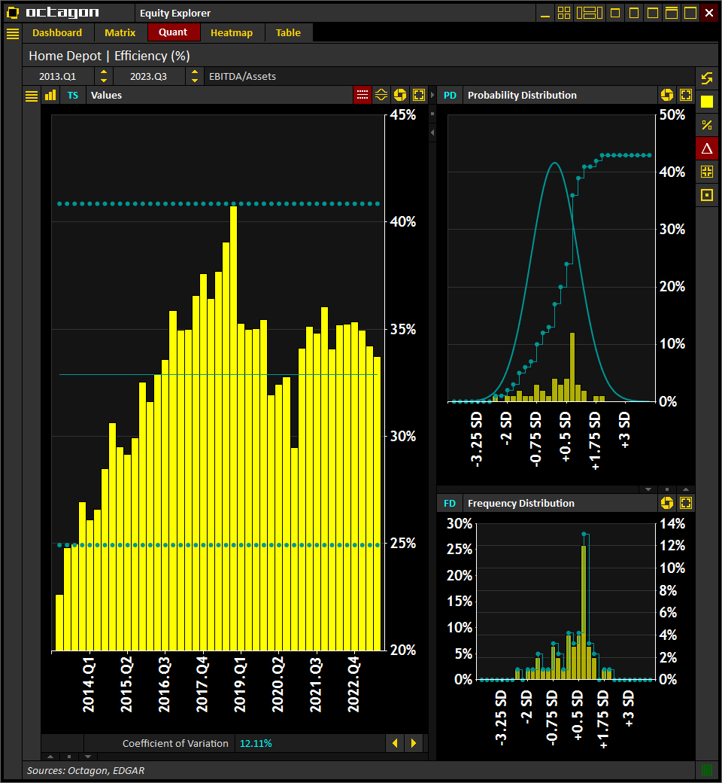
Task: Open the Heatmap tab
Action: click(x=232, y=33)
